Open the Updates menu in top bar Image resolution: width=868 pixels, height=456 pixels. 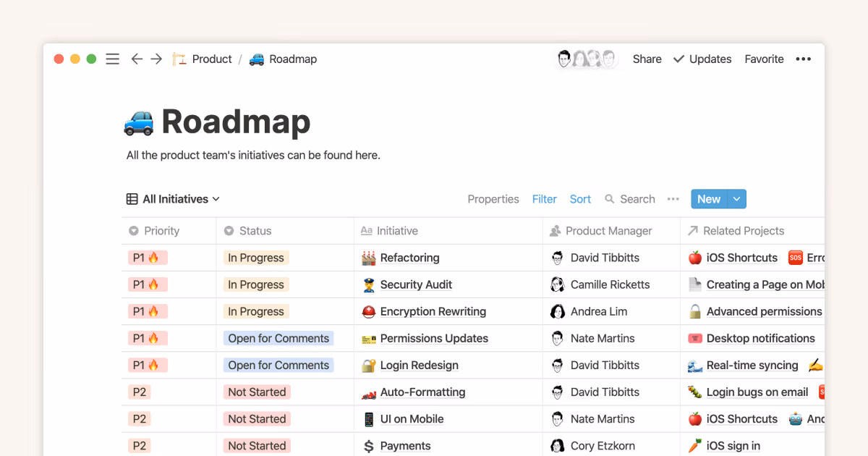[x=702, y=59]
